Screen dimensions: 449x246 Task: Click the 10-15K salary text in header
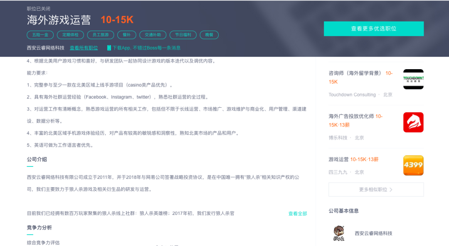pyautogui.click(x=117, y=20)
